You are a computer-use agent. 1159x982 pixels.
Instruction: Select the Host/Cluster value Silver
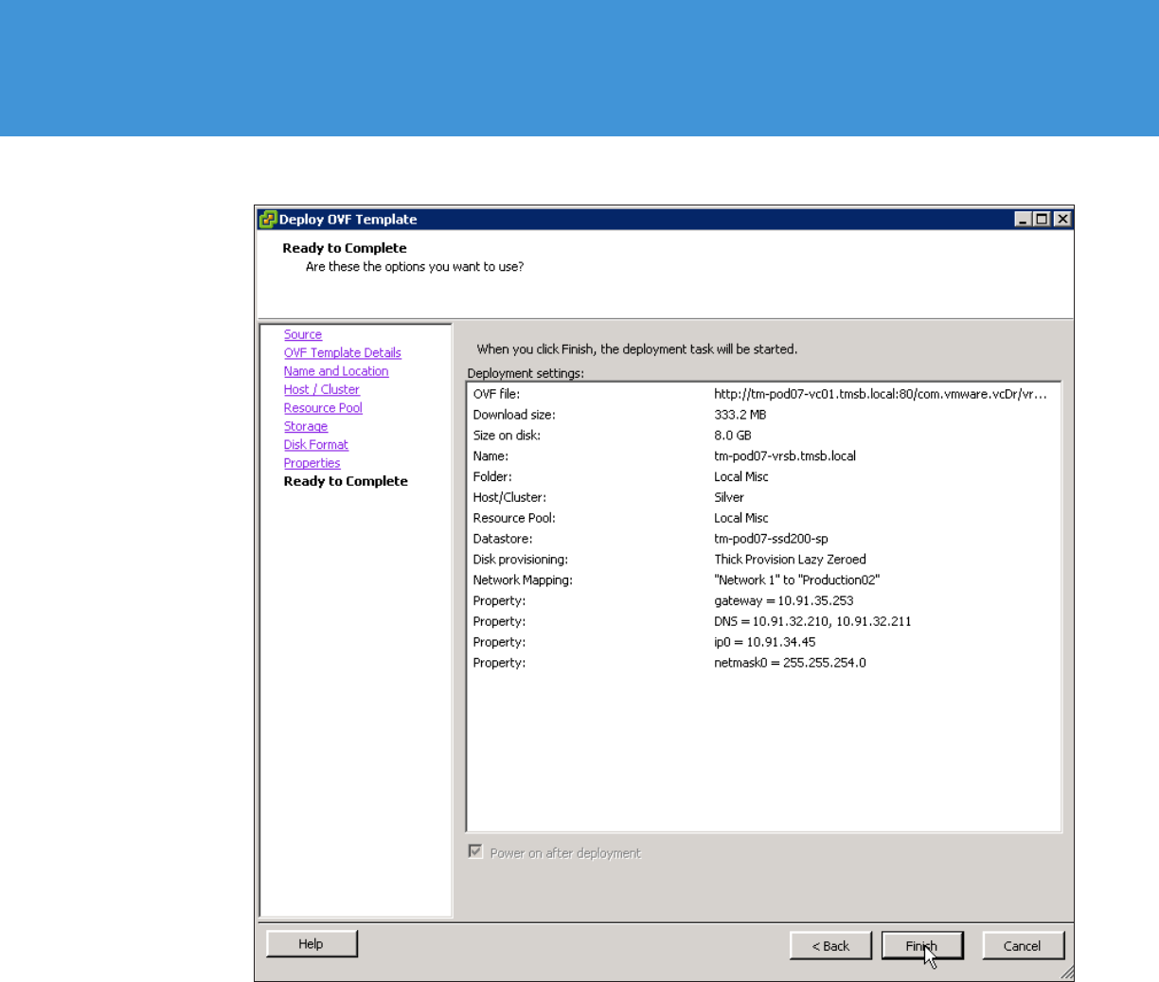729,497
